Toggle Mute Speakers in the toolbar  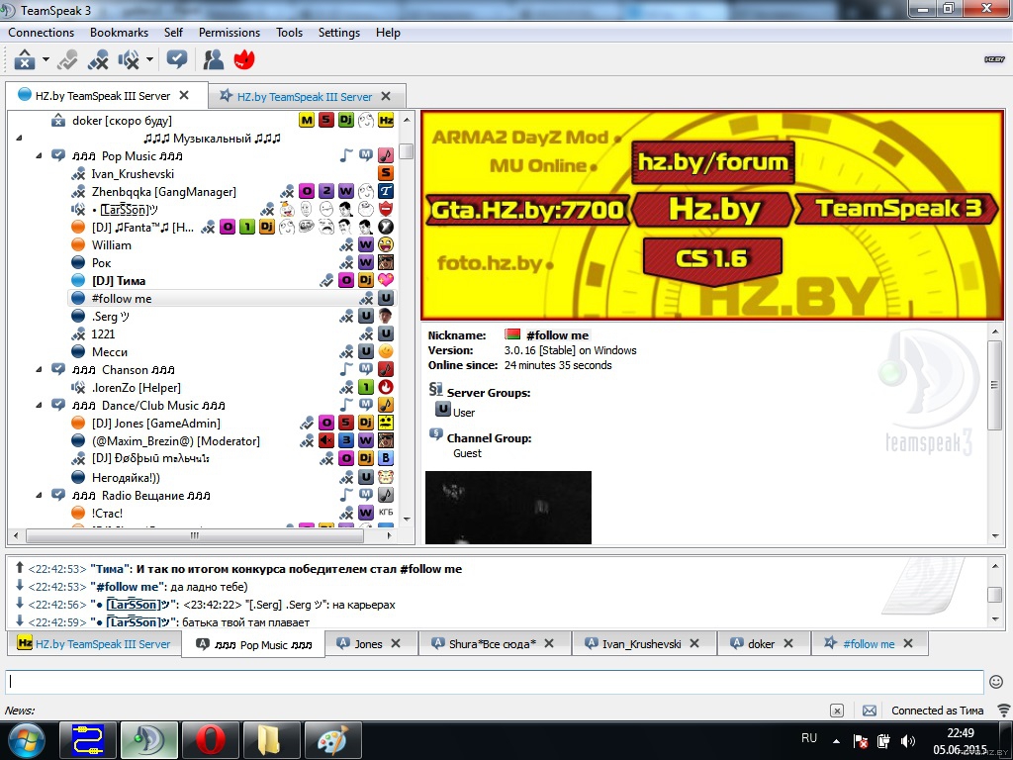tap(128, 60)
